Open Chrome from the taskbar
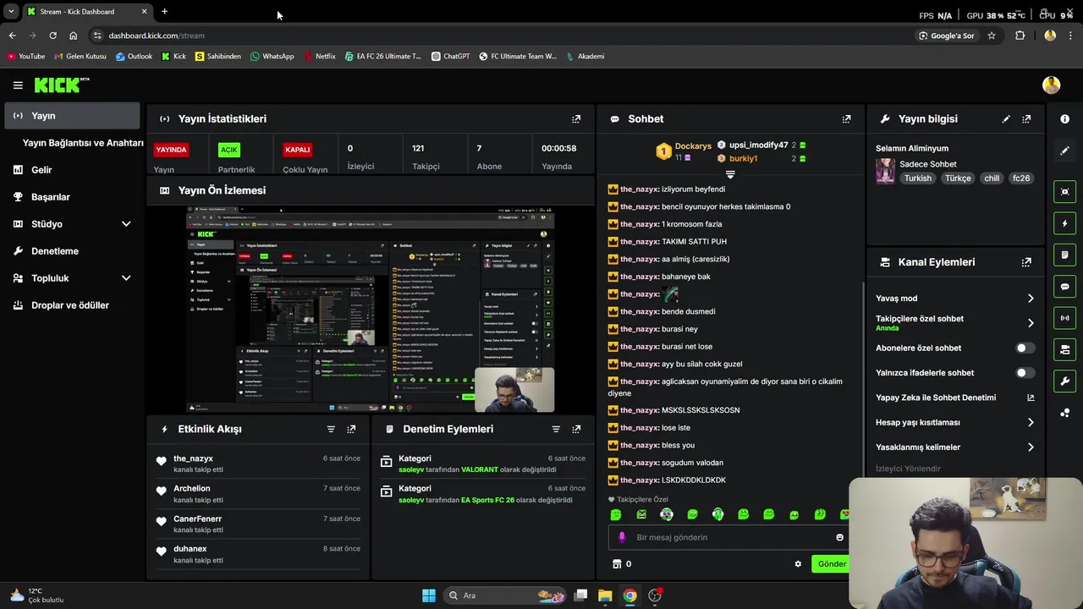The width and height of the screenshot is (1083, 609). [x=630, y=595]
